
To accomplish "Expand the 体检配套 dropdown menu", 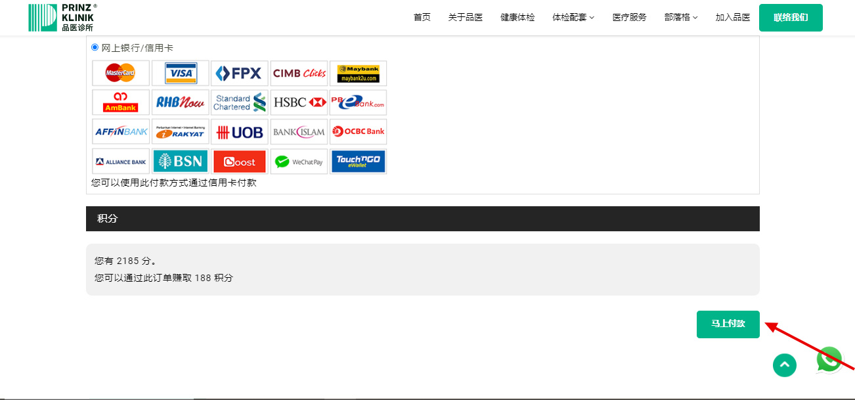I will click(x=573, y=18).
